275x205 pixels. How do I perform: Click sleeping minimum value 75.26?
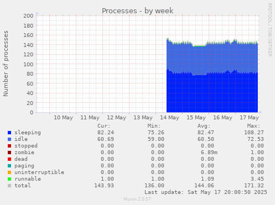point(156,133)
